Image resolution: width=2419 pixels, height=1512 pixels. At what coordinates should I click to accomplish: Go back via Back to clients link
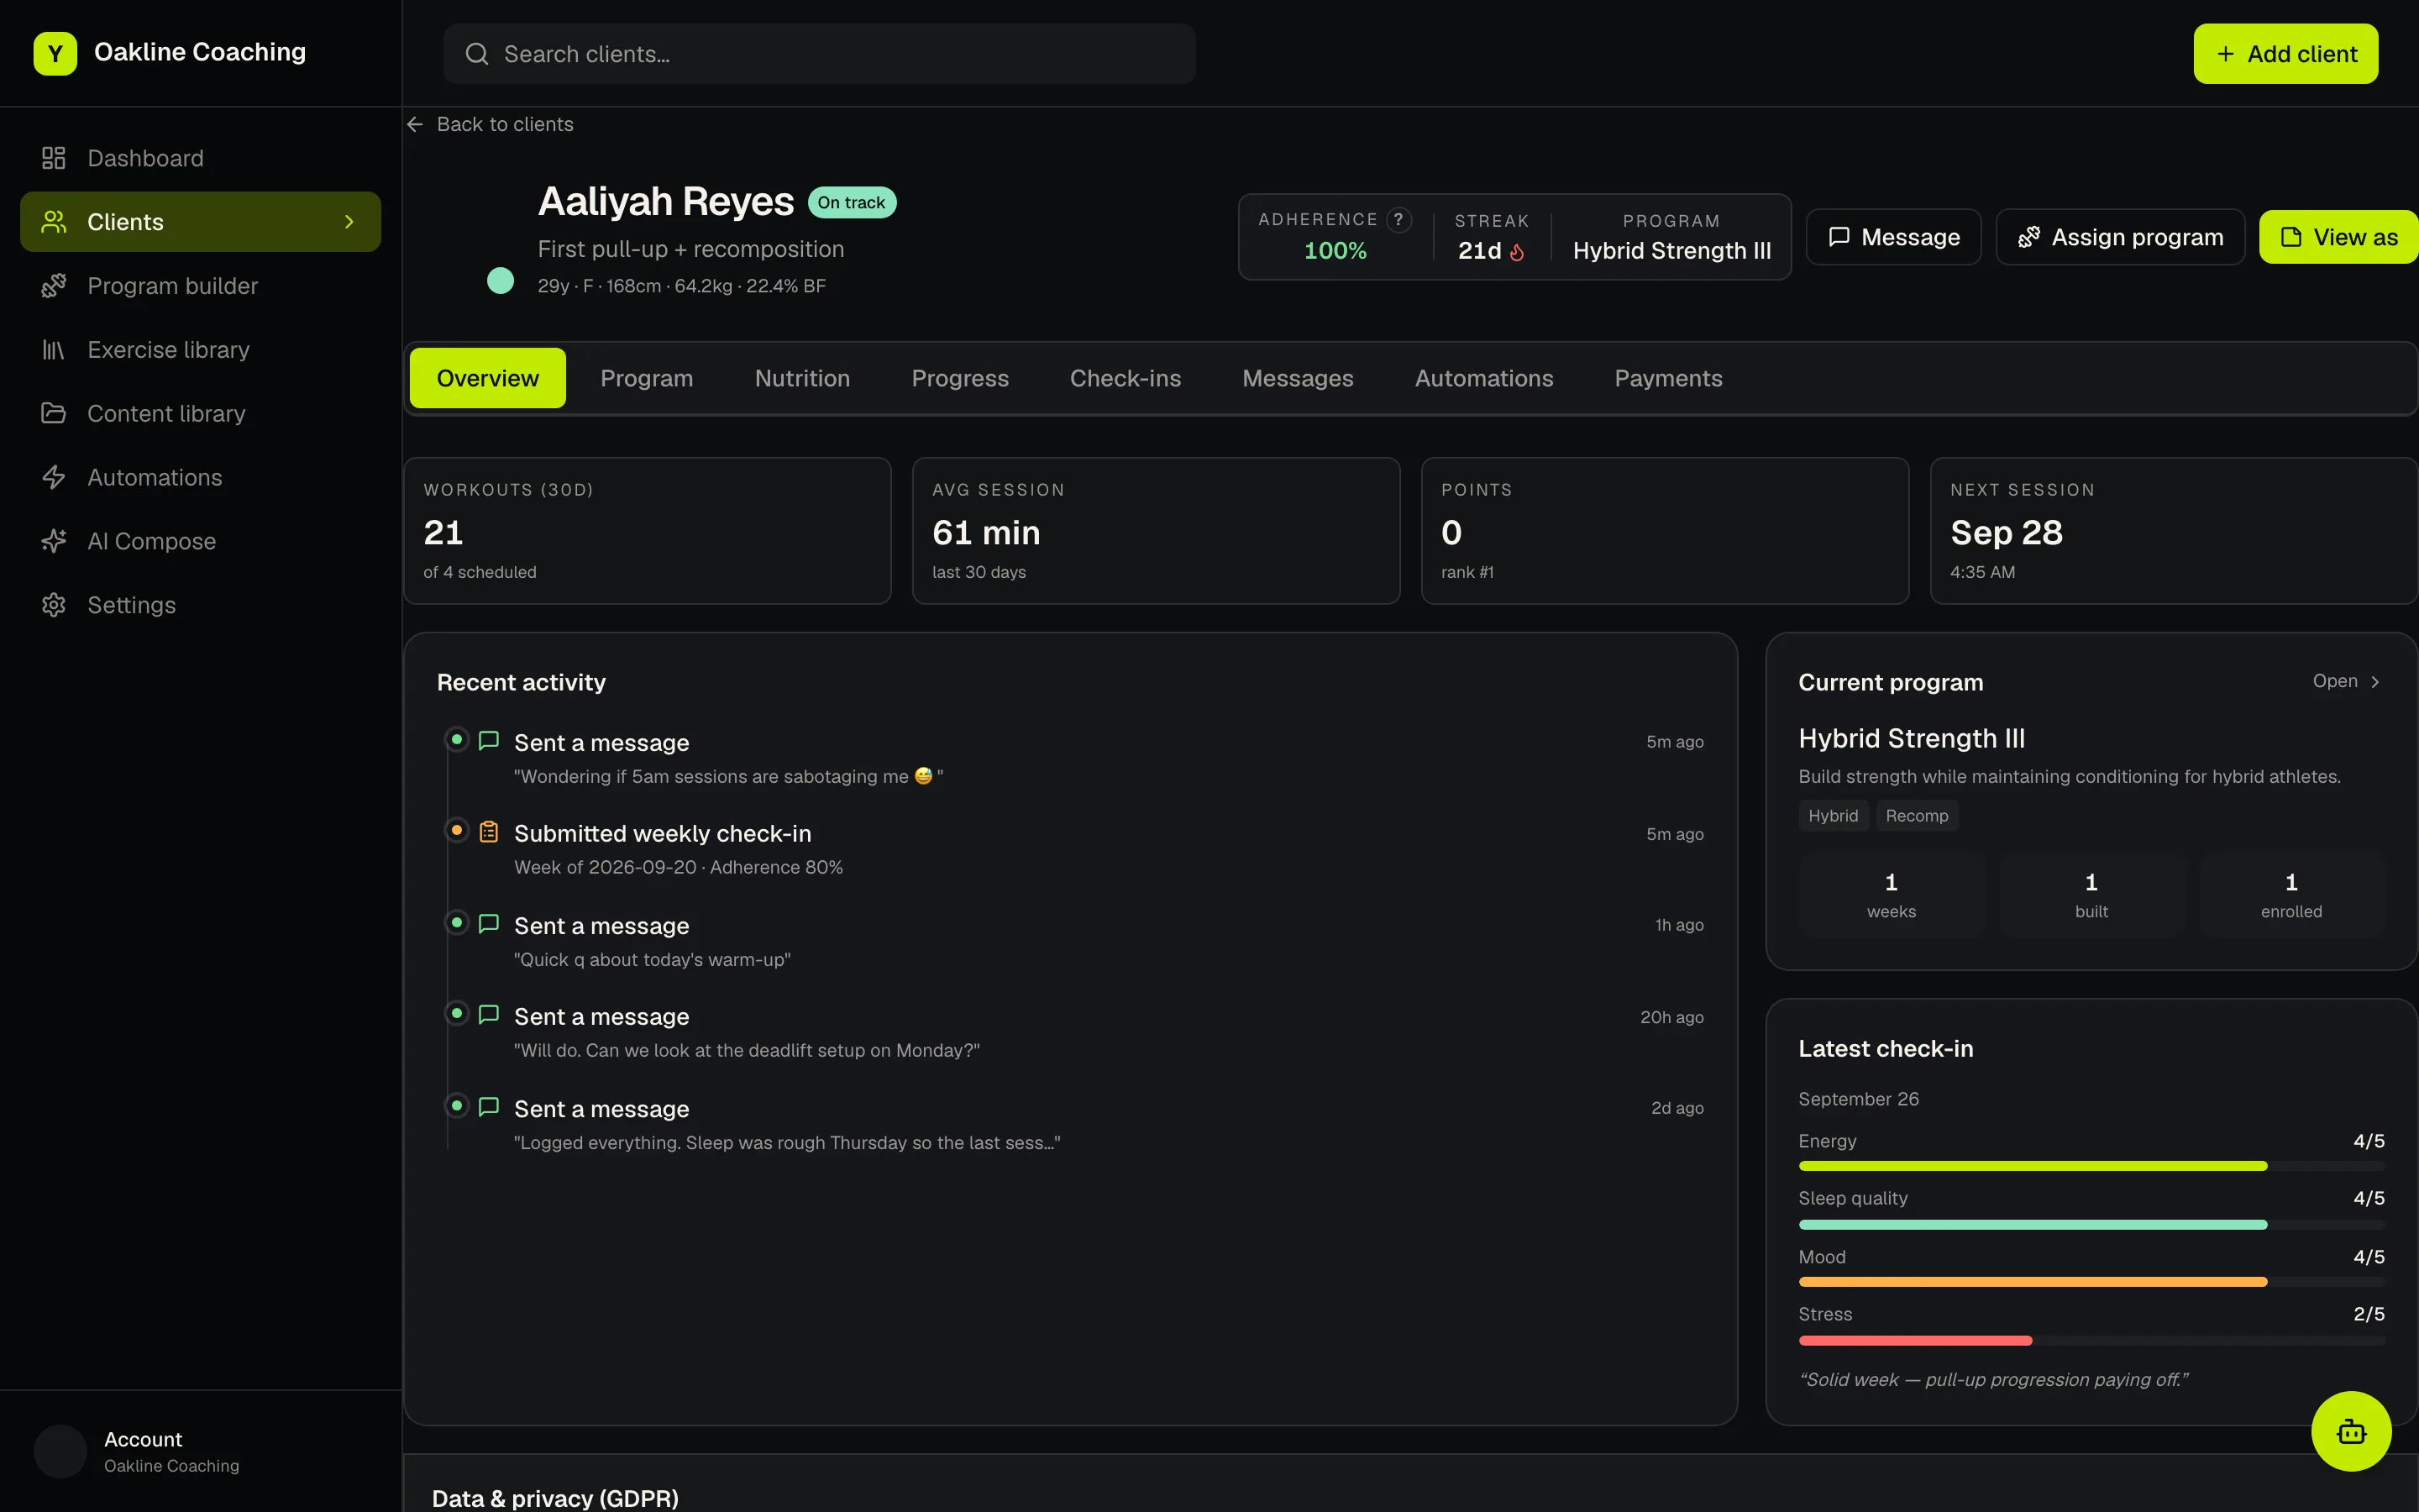(x=490, y=124)
